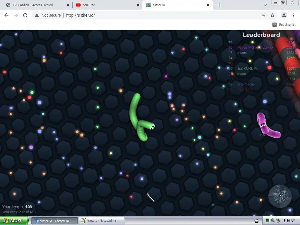300x225 pixels.
Task: Bookmark this page with the star
Action: click(272, 15)
